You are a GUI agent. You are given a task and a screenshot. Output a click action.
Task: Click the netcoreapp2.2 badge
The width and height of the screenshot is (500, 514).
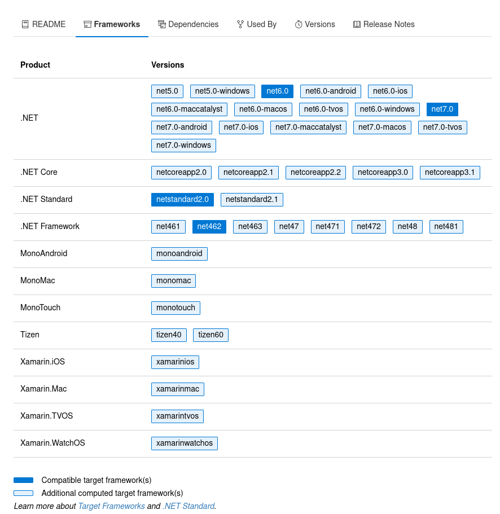coord(315,173)
